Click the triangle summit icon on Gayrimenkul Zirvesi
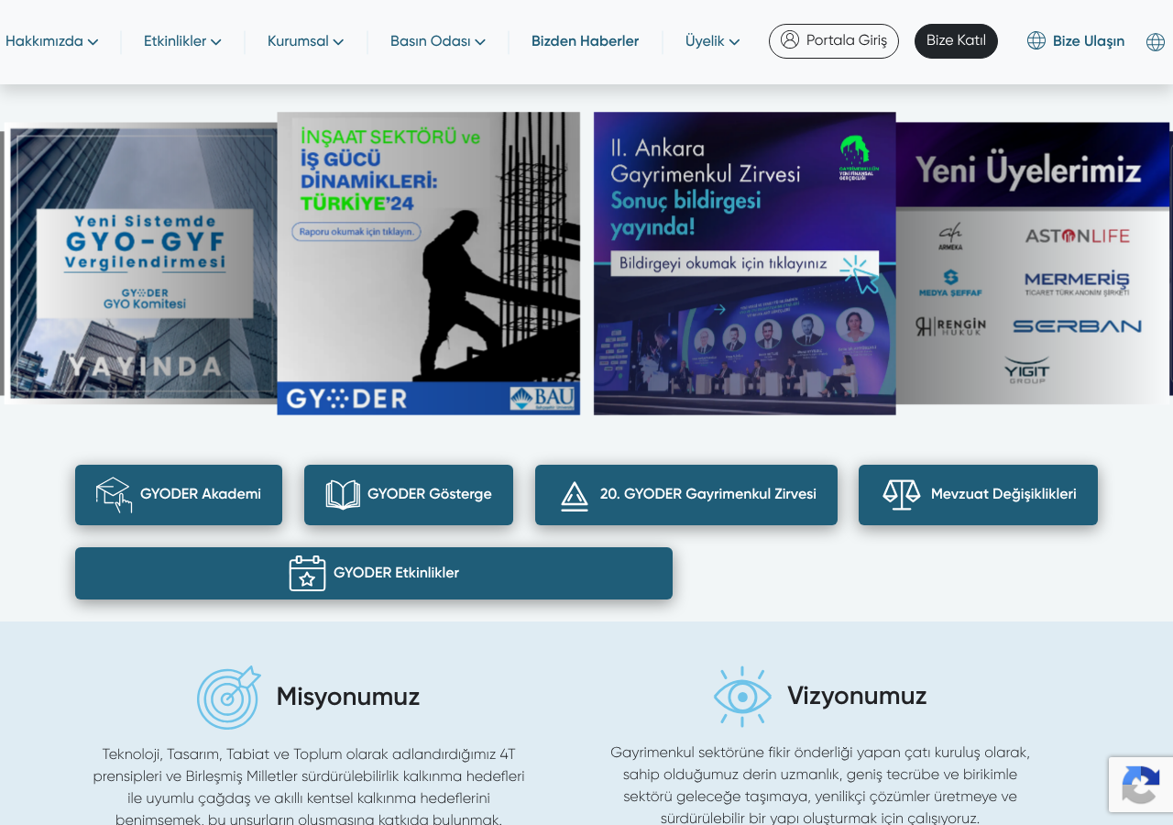 pos(575,496)
